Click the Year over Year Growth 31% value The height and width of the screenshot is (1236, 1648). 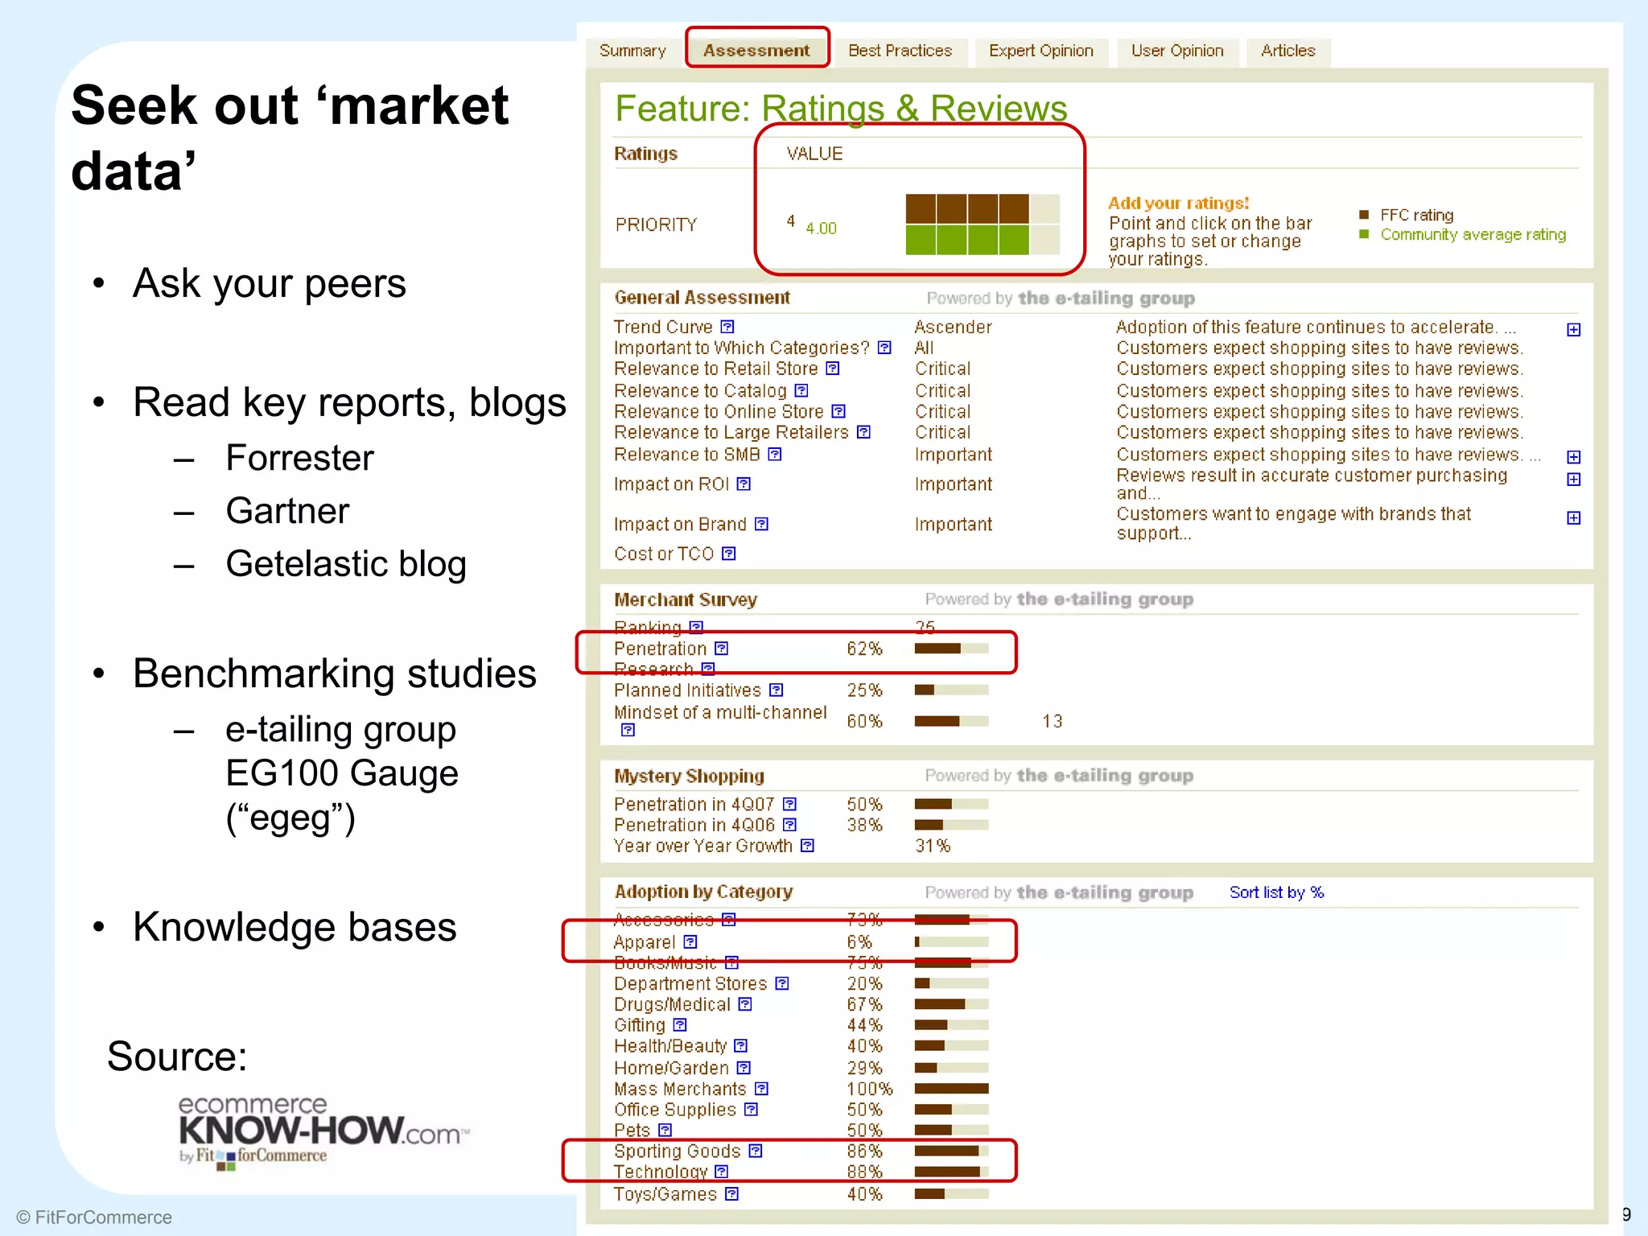(x=933, y=846)
